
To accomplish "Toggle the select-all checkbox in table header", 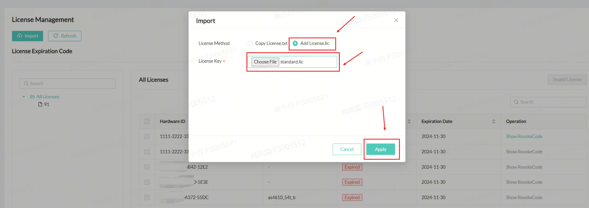I will click(x=147, y=122).
